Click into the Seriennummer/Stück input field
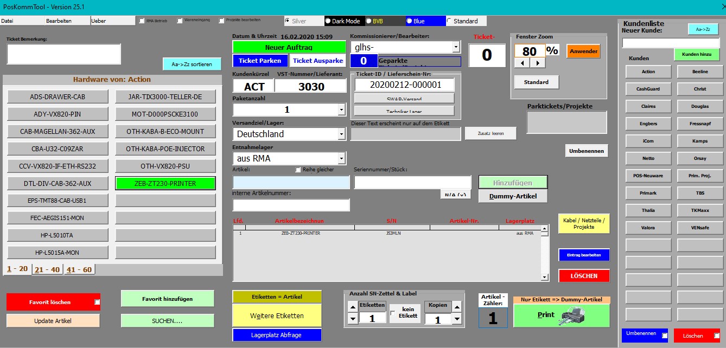Screen dimensions: 726x348 [412, 183]
